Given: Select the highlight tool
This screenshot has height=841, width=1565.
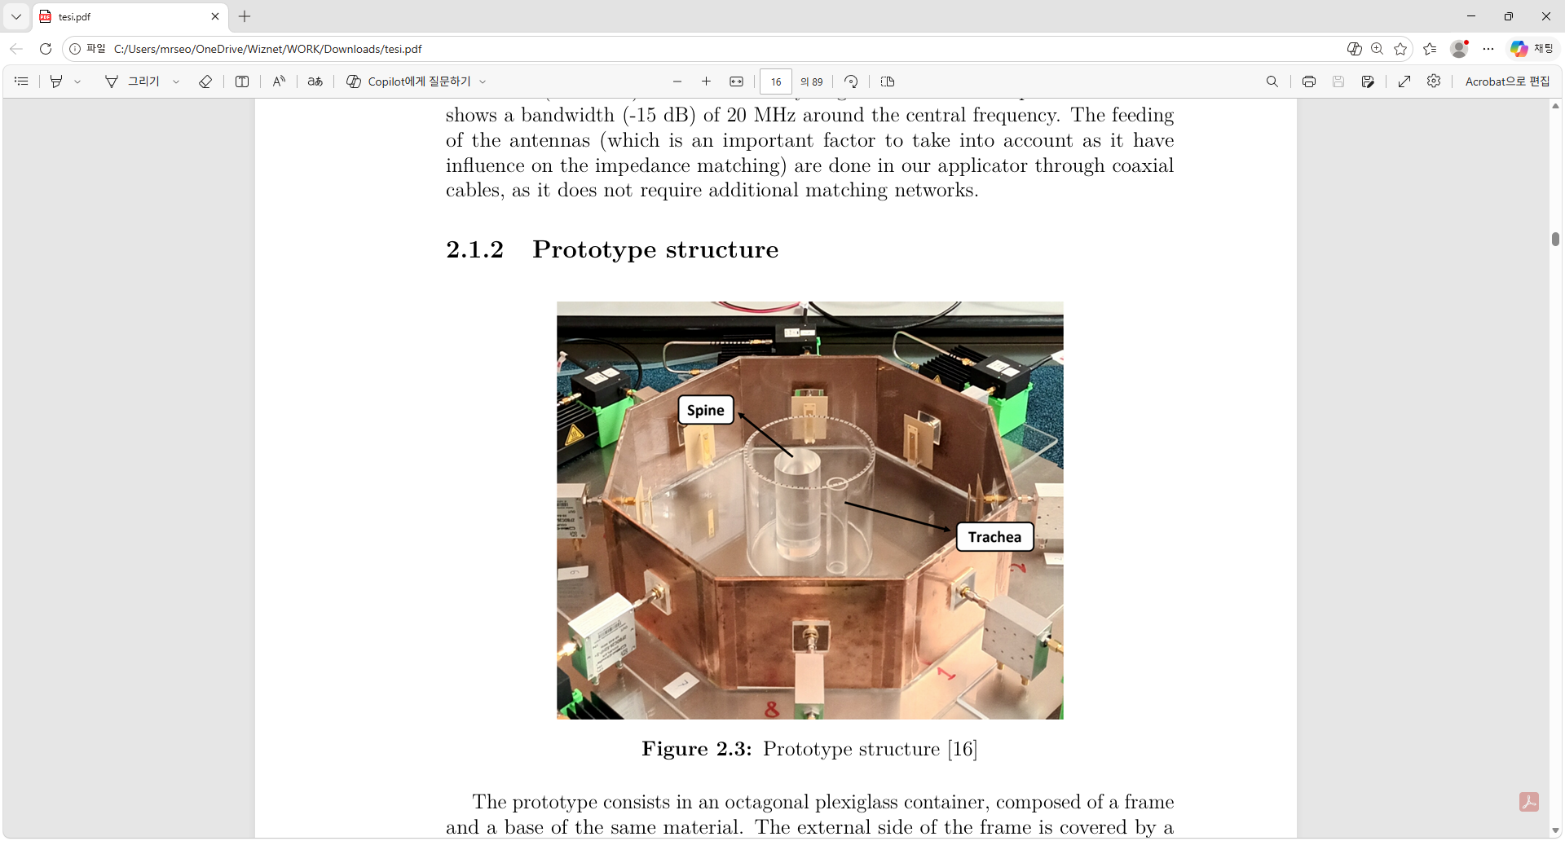Looking at the screenshot, I should [x=56, y=81].
